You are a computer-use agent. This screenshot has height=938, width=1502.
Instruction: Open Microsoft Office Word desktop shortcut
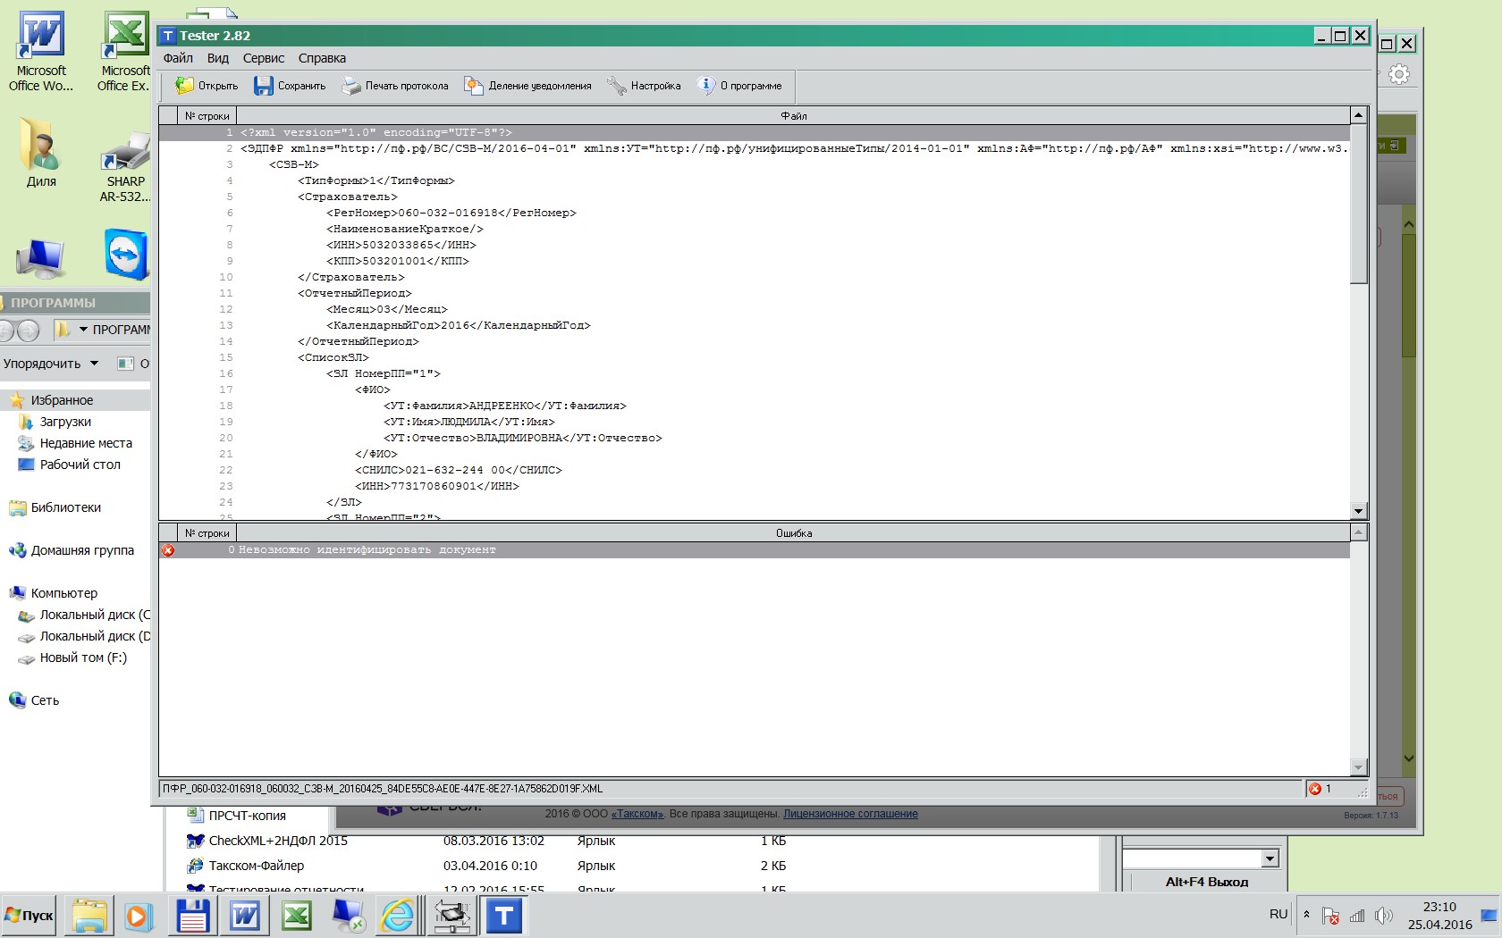pos(41,52)
